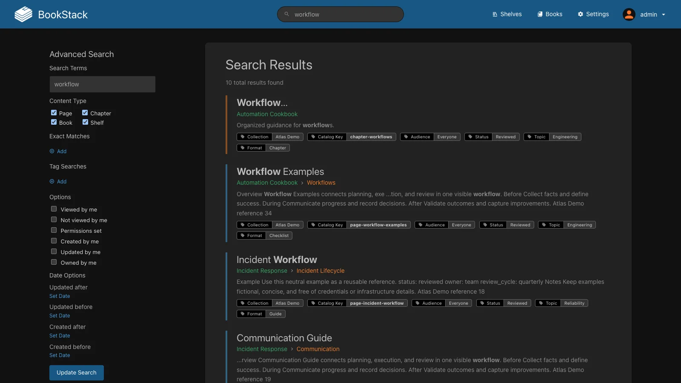
Task: Enable the Updated by me option
Action: (x=54, y=252)
